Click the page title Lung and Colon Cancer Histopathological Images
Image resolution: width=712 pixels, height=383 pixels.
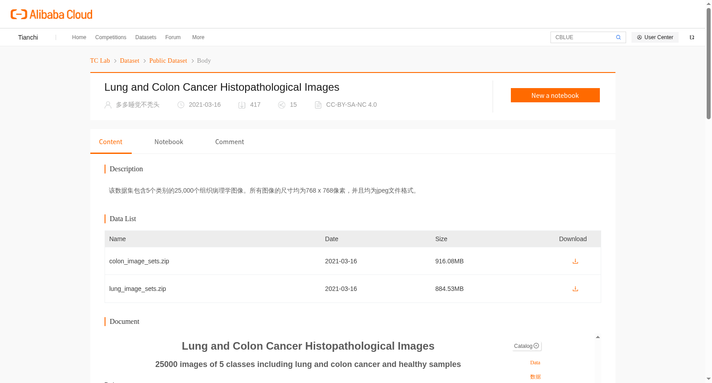pyautogui.click(x=222, y=87)
